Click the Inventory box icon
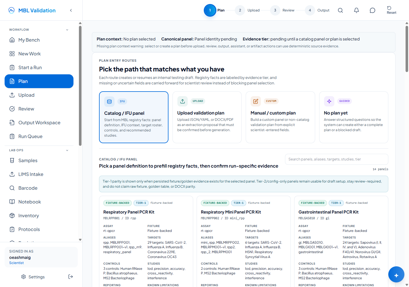409x287 pixels. point(12,216)
